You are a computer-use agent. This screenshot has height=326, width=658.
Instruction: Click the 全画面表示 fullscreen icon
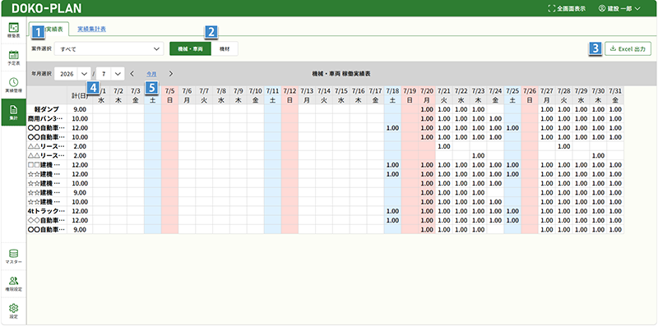[551, 8]
